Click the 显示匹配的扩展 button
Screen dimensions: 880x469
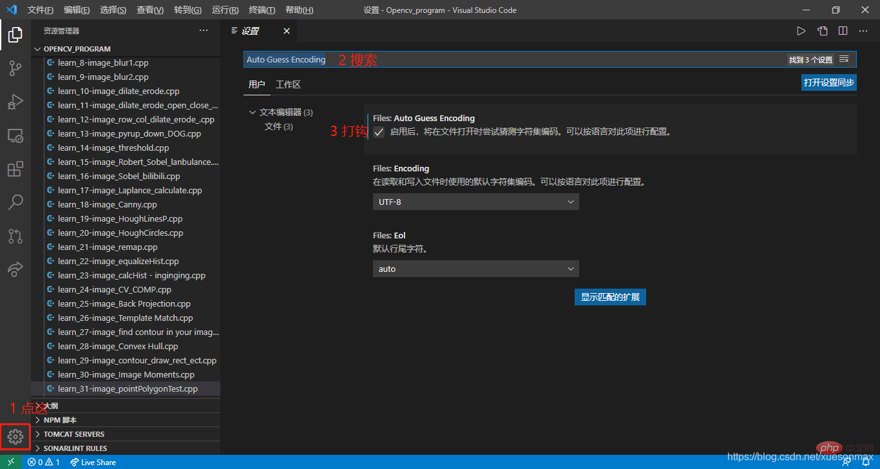click(609, 297)
